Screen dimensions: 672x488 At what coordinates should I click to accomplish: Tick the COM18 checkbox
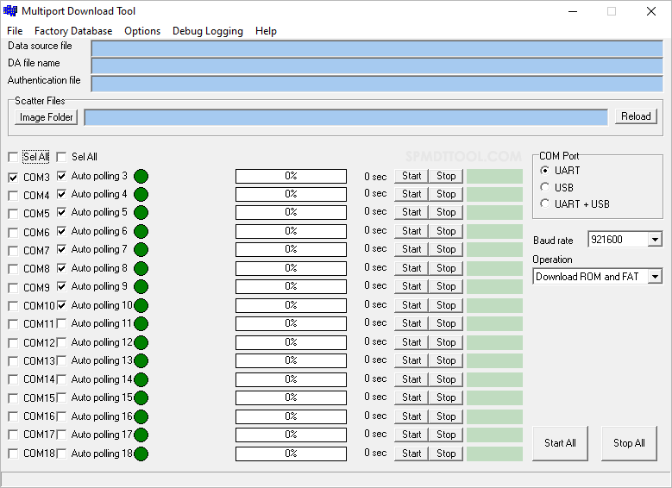13,454
